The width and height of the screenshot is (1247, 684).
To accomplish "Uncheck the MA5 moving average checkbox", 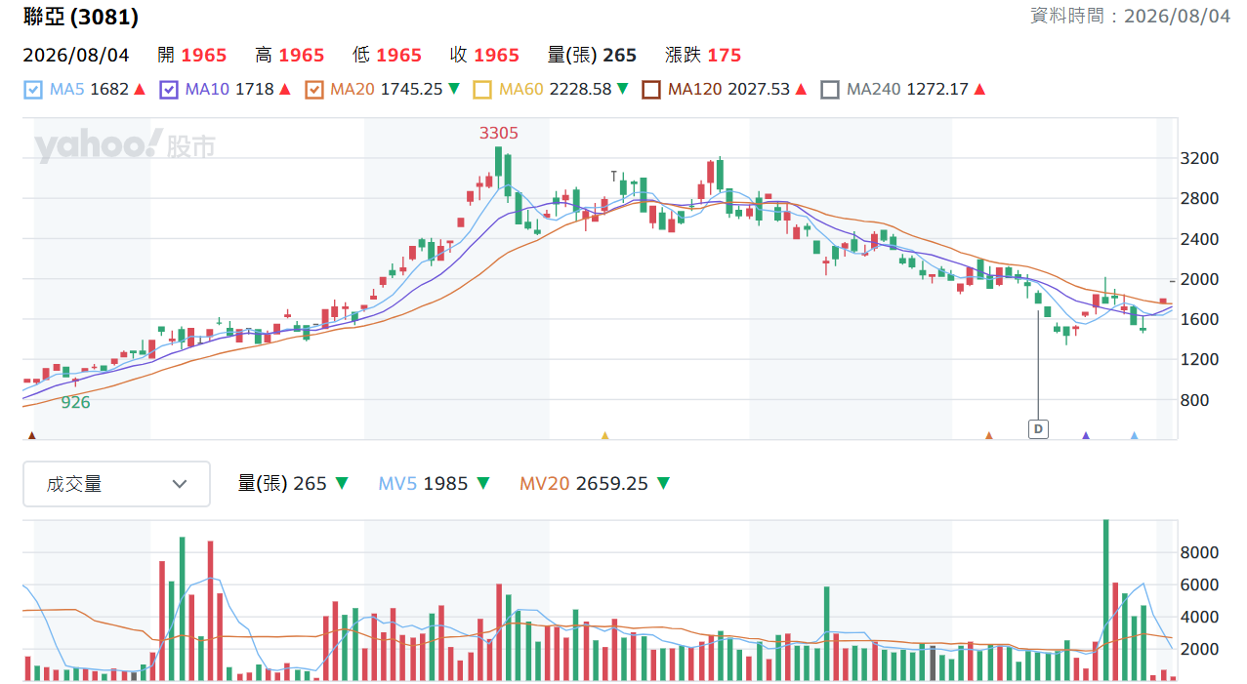I will tap(33, 90).
